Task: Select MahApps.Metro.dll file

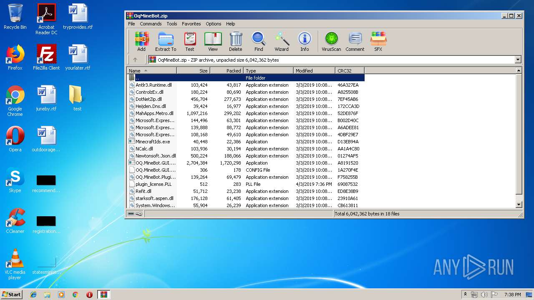Action: (246, 113)
